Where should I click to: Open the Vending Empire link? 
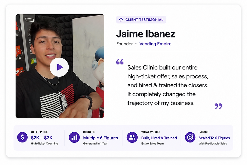pos(155,44)
